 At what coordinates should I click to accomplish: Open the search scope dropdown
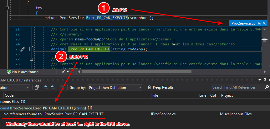[15, 88]
